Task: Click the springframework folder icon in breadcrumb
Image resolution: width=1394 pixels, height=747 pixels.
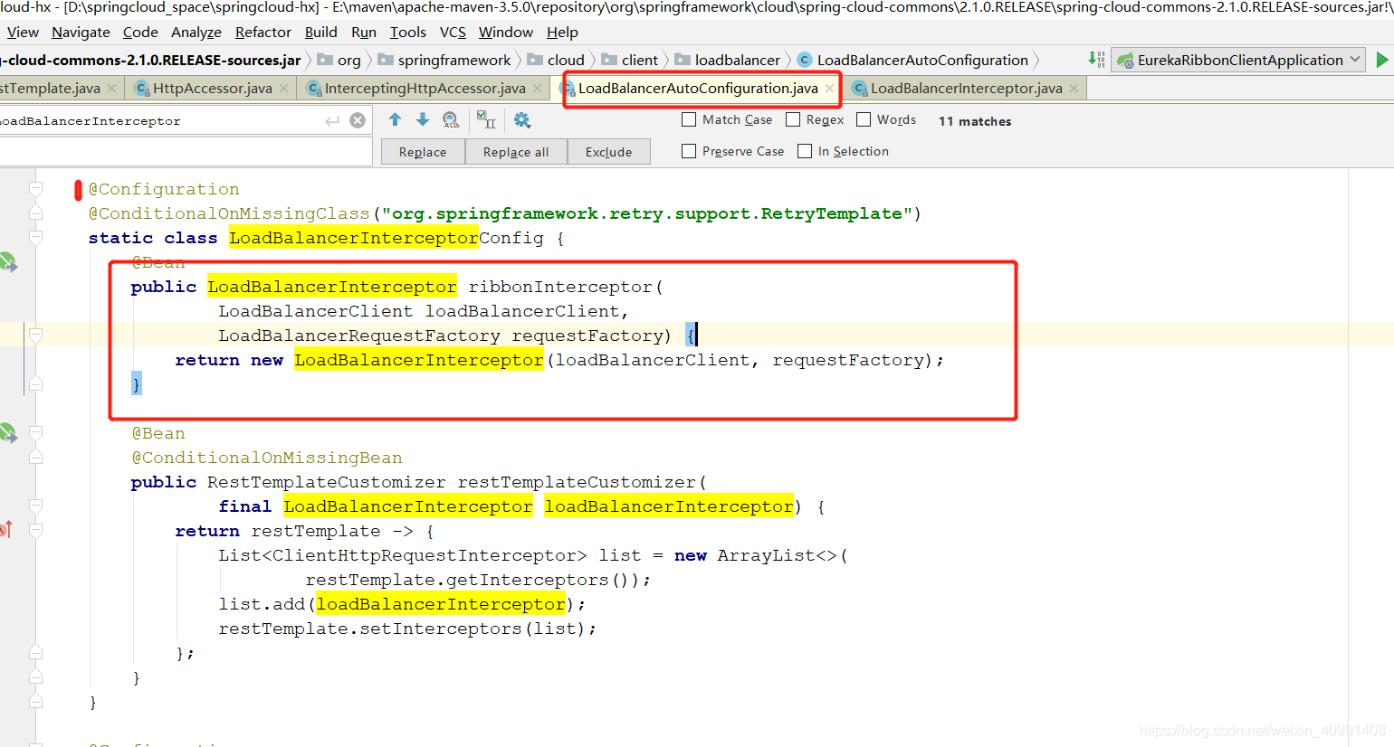Action: point(386,60)
